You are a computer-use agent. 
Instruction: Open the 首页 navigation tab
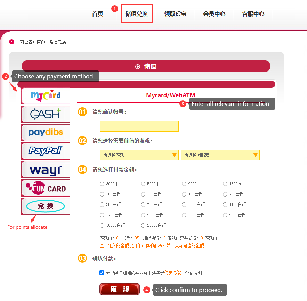(97, 14)
